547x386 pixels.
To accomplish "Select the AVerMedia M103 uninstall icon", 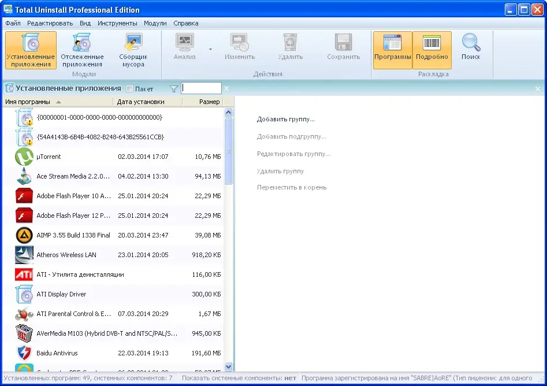I will tap(24, 333).
